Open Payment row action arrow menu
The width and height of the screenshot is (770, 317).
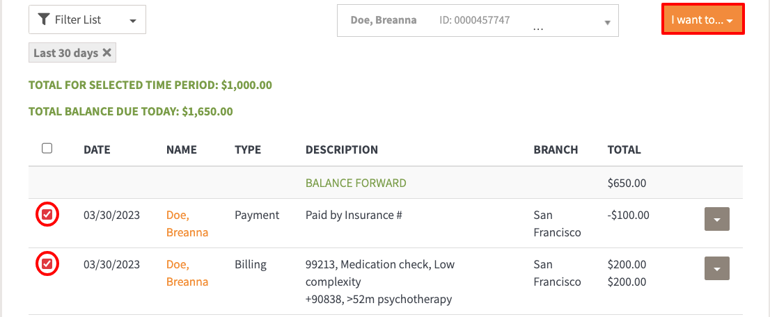click(717, 220)
